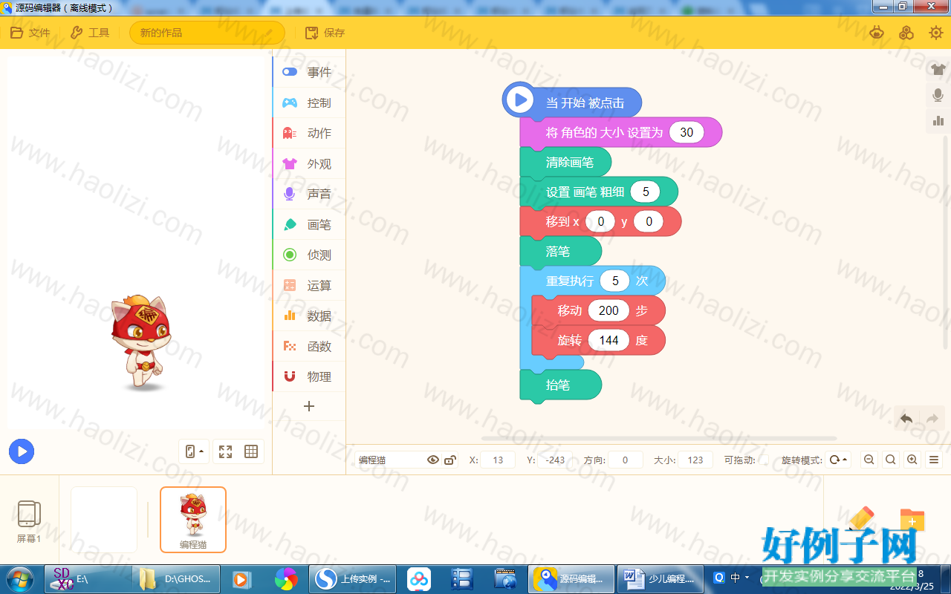The image size is (951, 594).
Task: Open the 工具 tools menu
Action: [90, 33]
